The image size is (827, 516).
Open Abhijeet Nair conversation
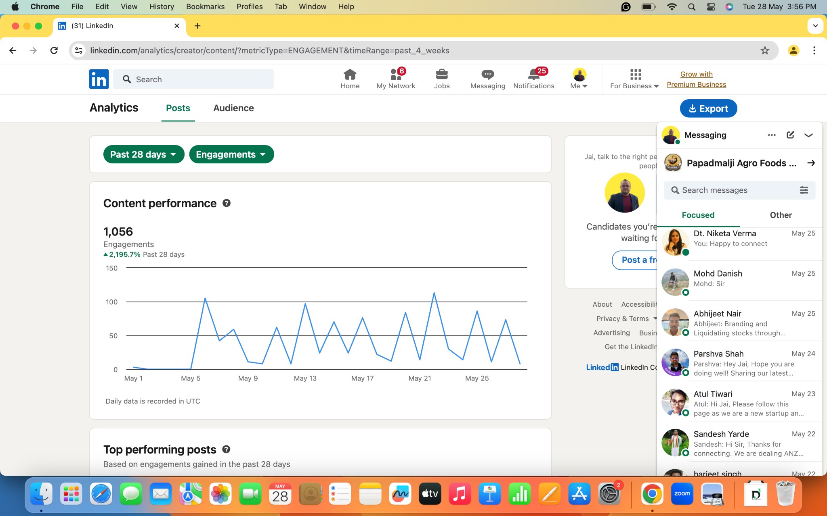click(x=739, y=321)
